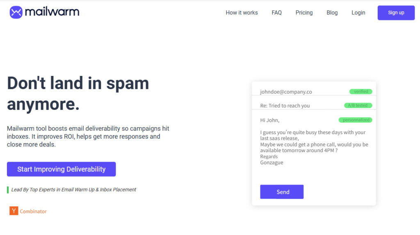
Task: Open the How it works page
Action: (242, 13)
